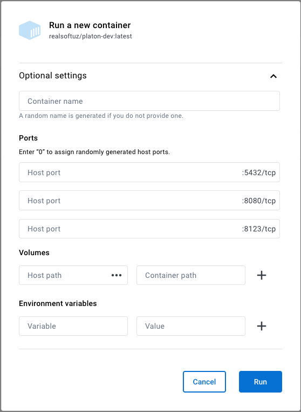Click the :5432/tcp port label

point(259,172)
